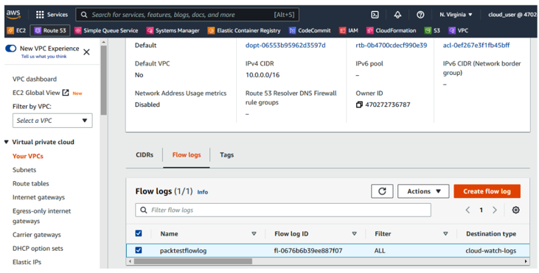Switch to the CIDRs tab
Screen dimensions: 539x273
145,155
